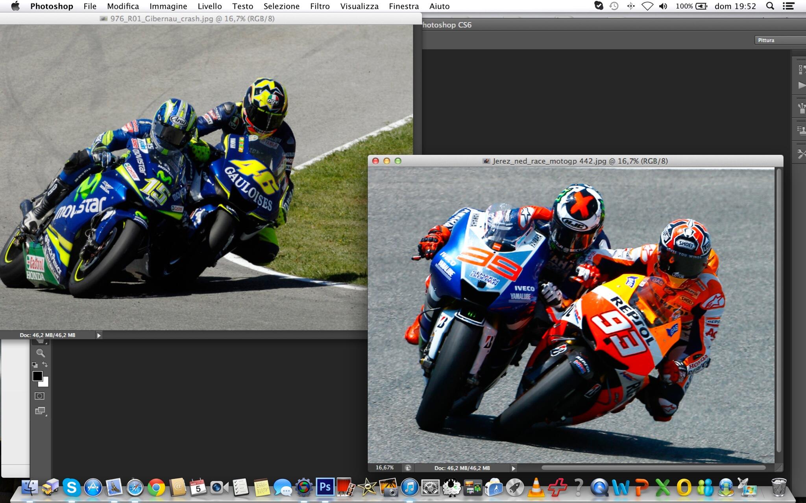Open the Selezione menu

pos(281,6)
